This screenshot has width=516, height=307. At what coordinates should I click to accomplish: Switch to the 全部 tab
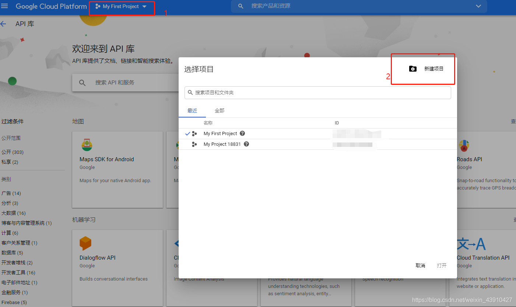click(x=220, y=111)
